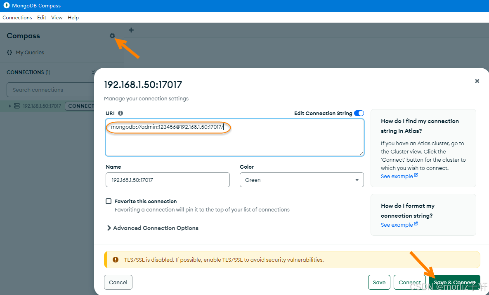Check Favorite this connection box
Viewport: 489px width, 295px height.
(109, 201)
